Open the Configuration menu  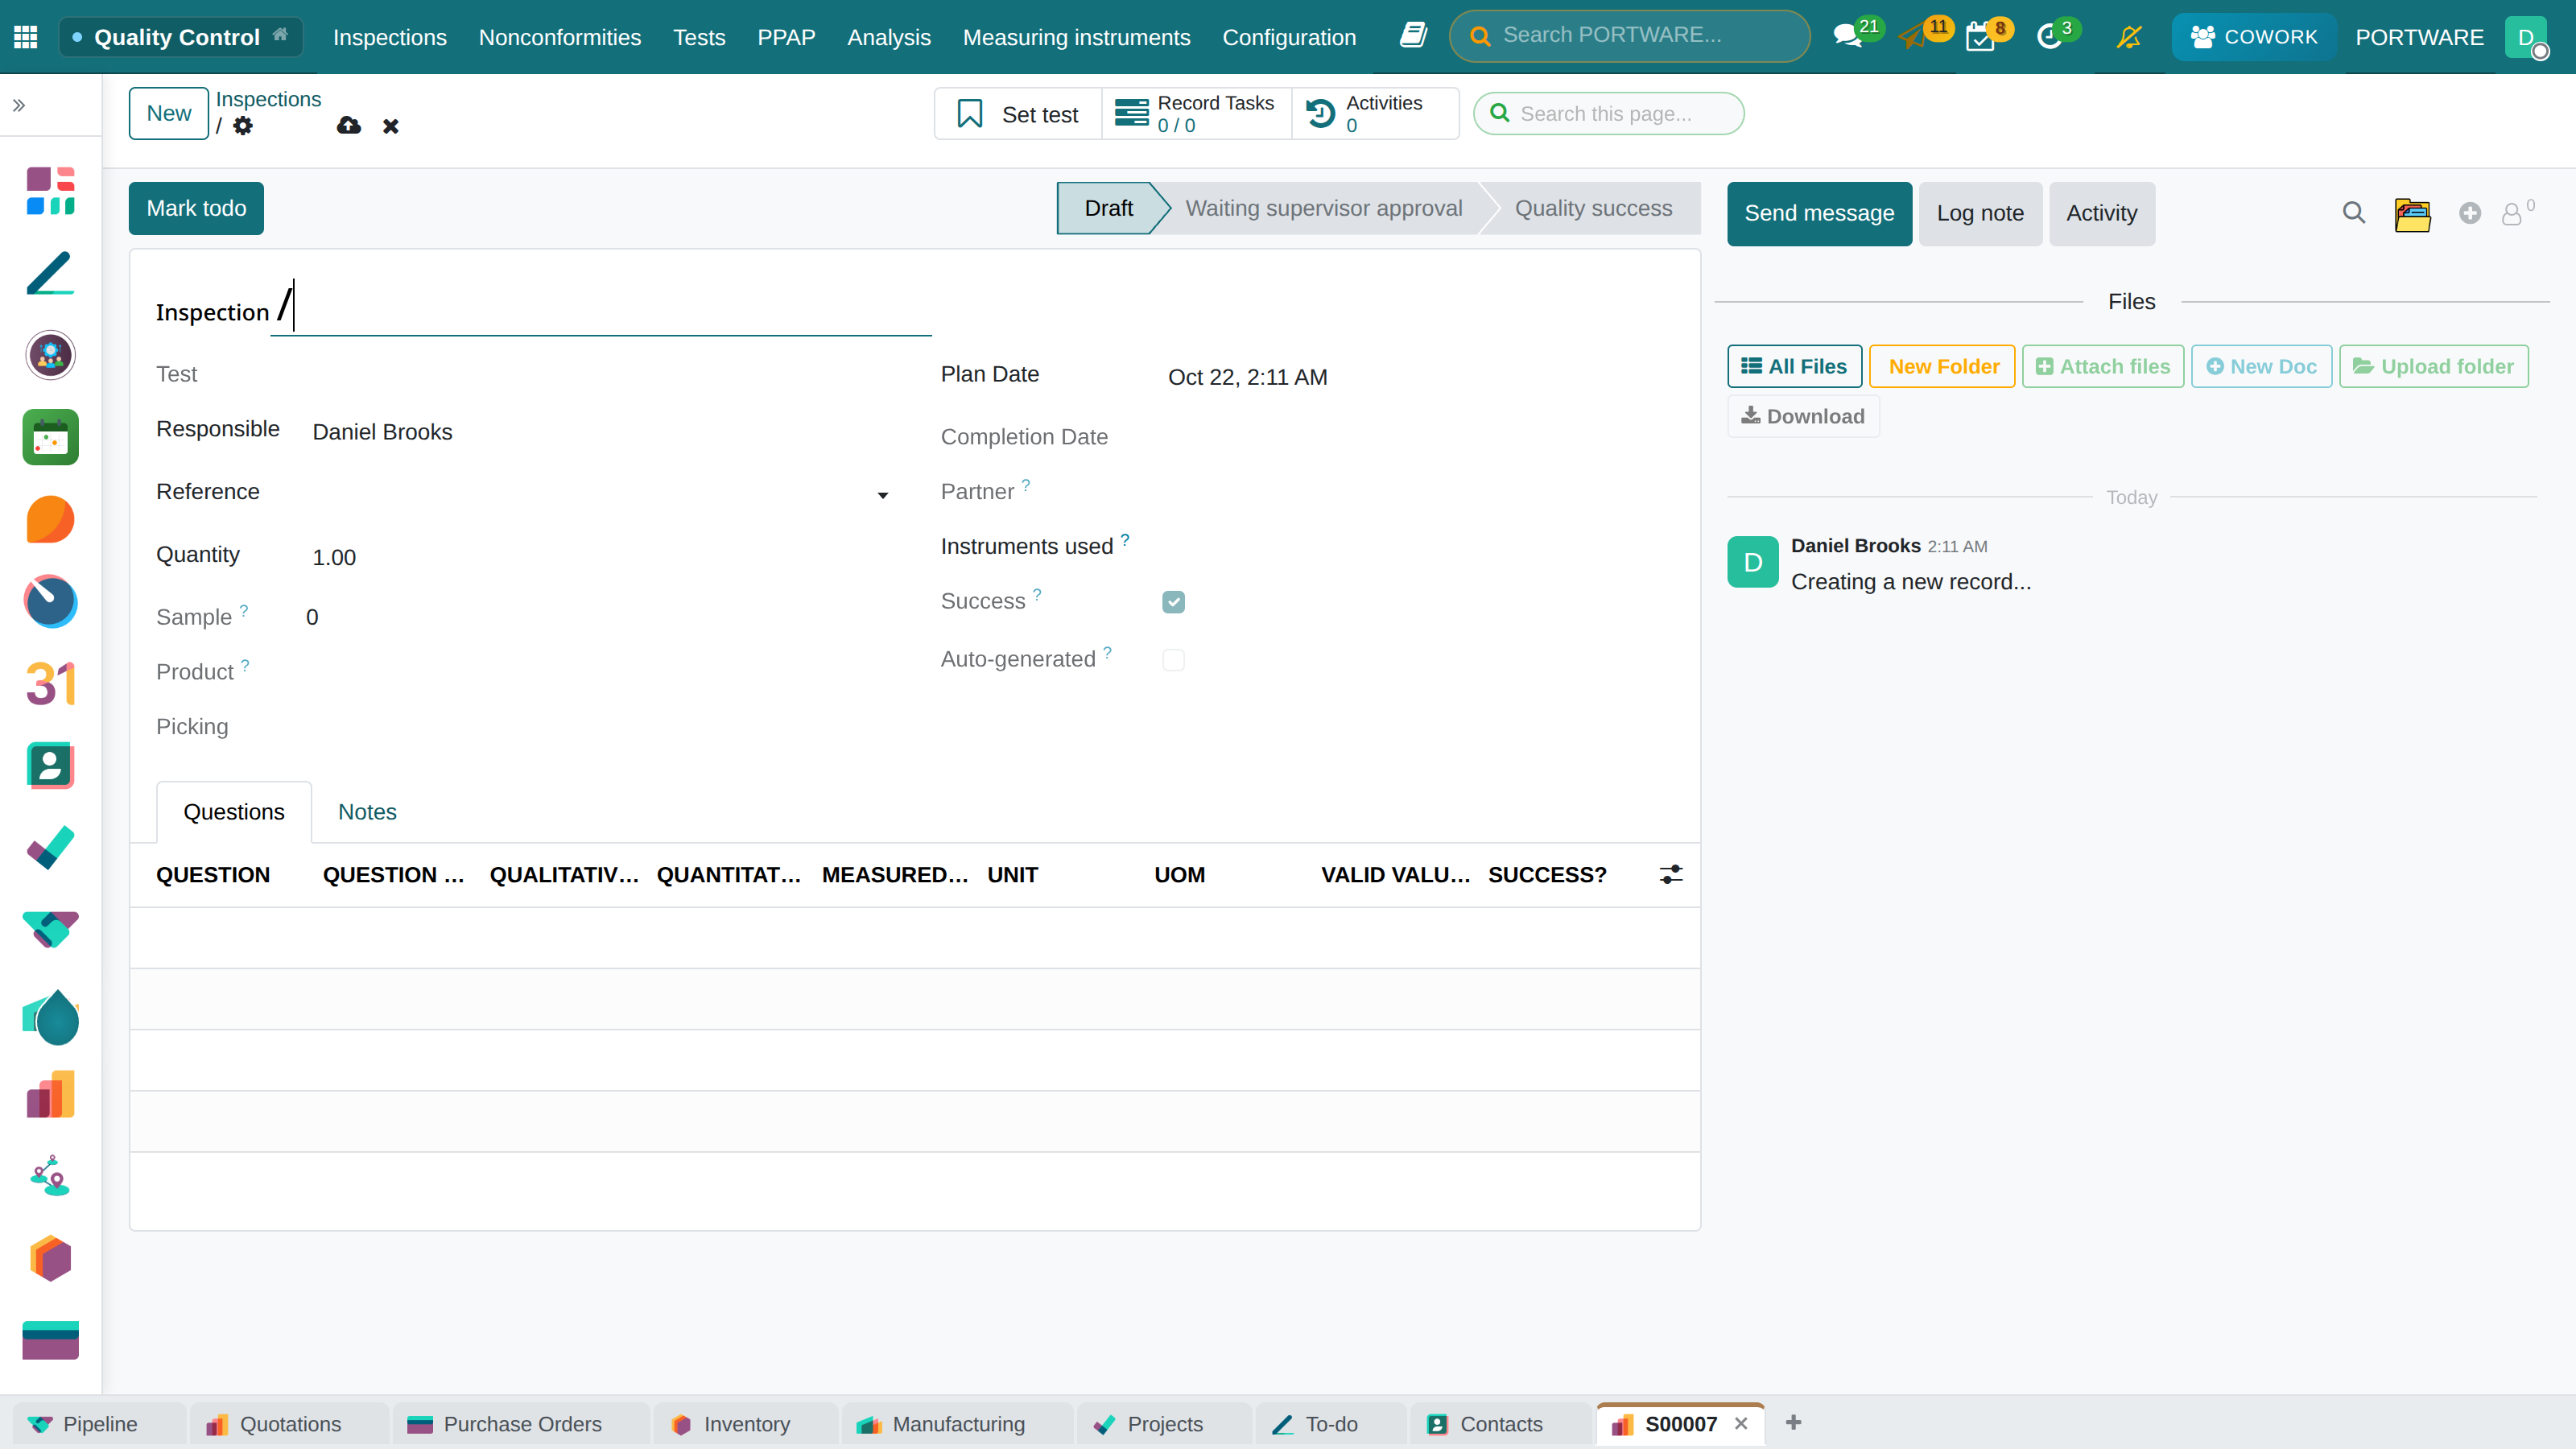[1289, 37]
